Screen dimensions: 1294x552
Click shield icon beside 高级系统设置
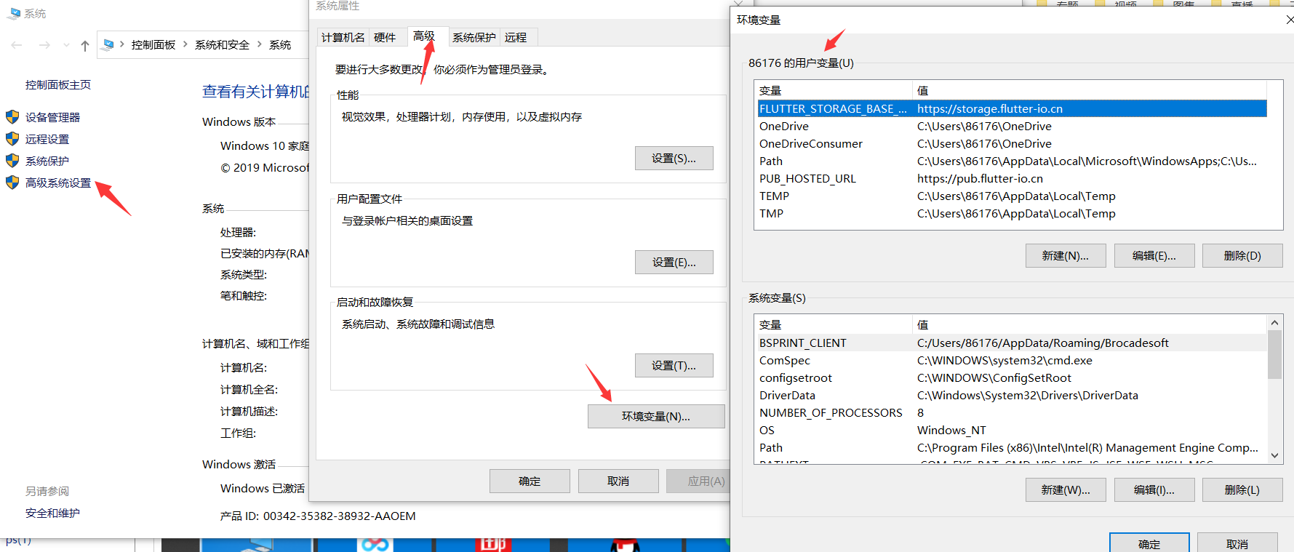(x=12, y=183)
